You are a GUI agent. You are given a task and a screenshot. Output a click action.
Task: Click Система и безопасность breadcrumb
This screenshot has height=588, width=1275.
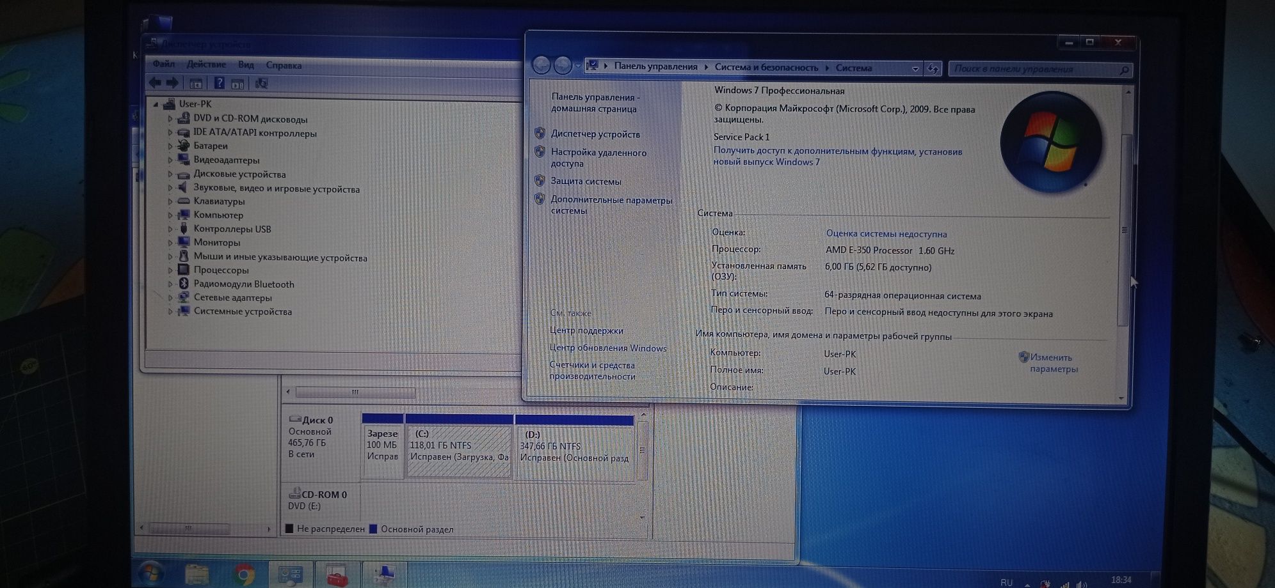pyautogui.click(x=766, y=67)
